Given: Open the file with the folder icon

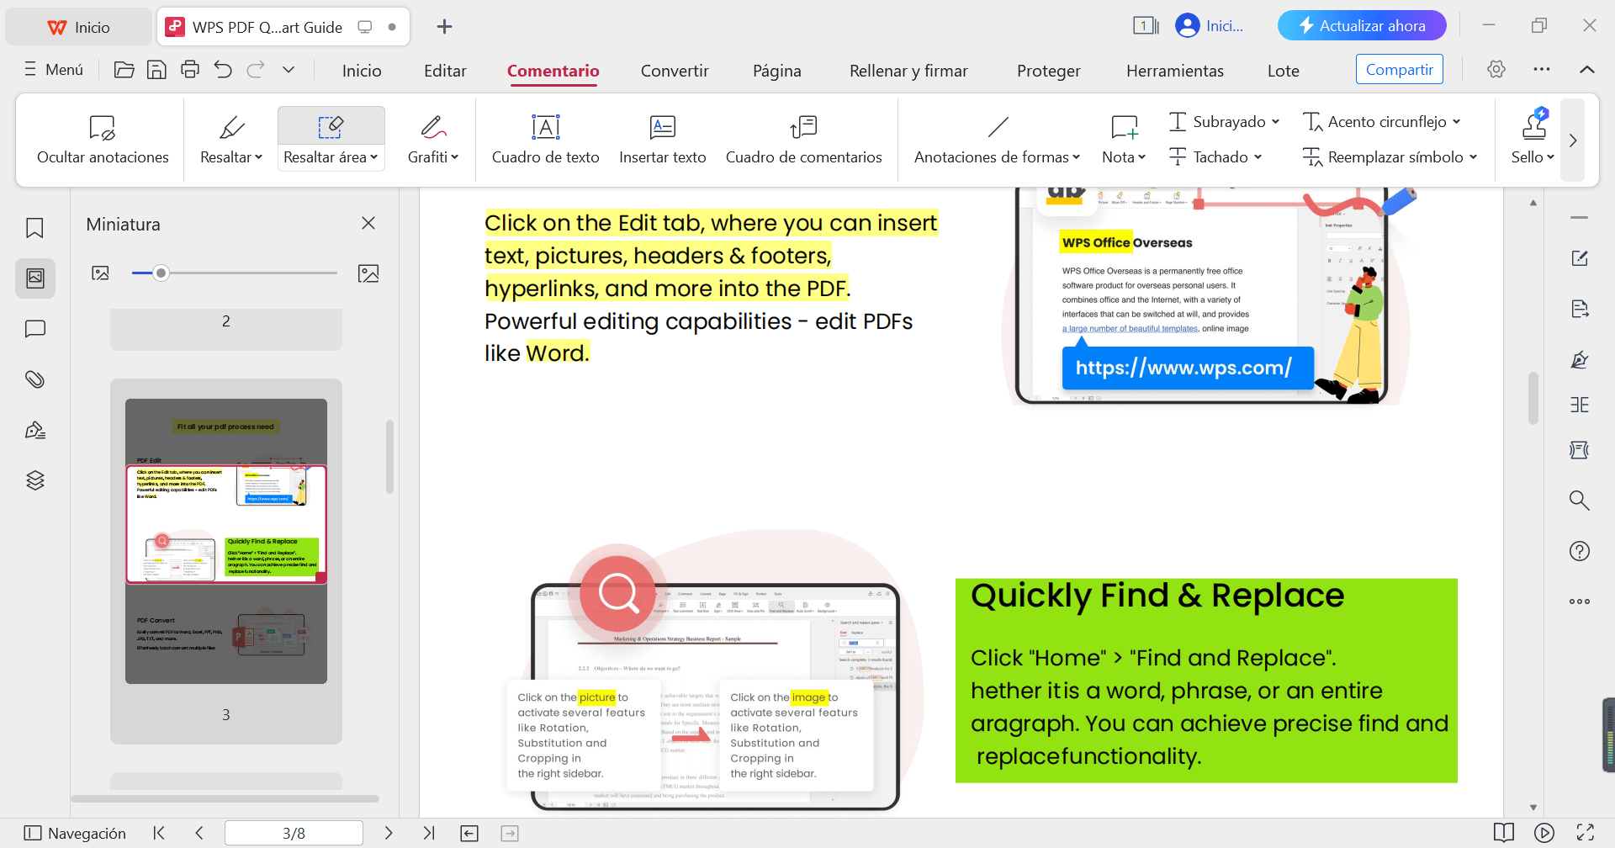Looking at the screenshot, I should 124,70.
